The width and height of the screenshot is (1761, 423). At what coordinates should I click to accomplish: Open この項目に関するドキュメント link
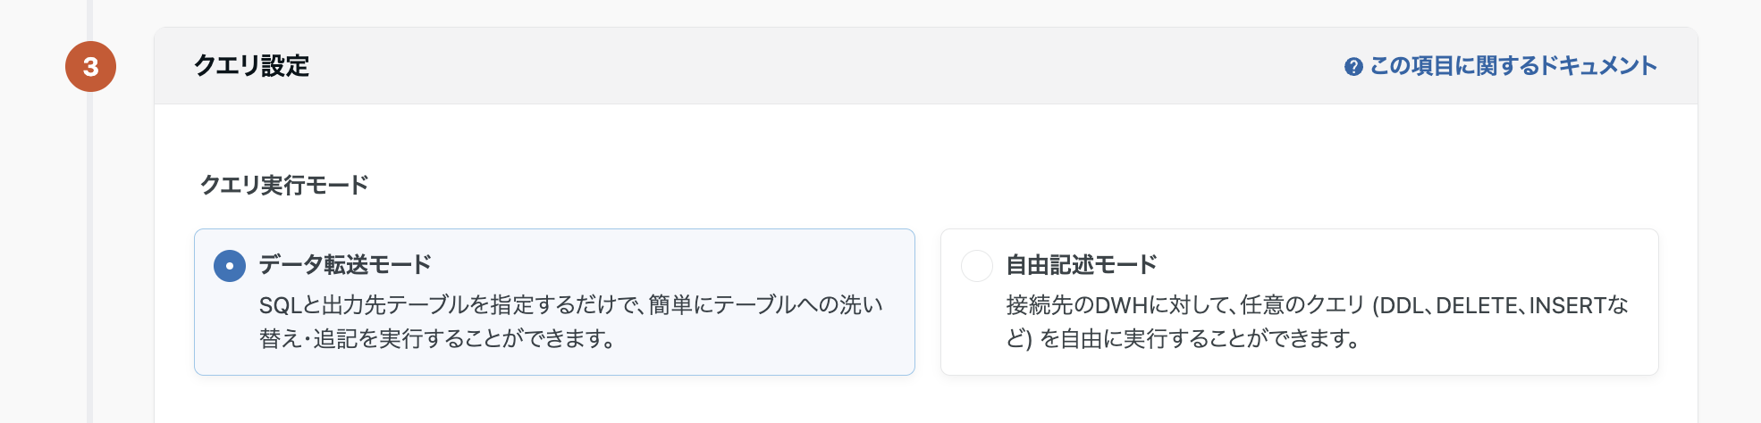pyautogui.click(x=1512, y=66)
